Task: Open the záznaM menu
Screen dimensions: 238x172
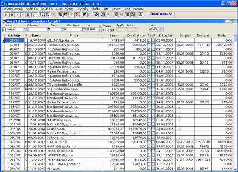Action: pyautogui.click(x=139, y=9)
